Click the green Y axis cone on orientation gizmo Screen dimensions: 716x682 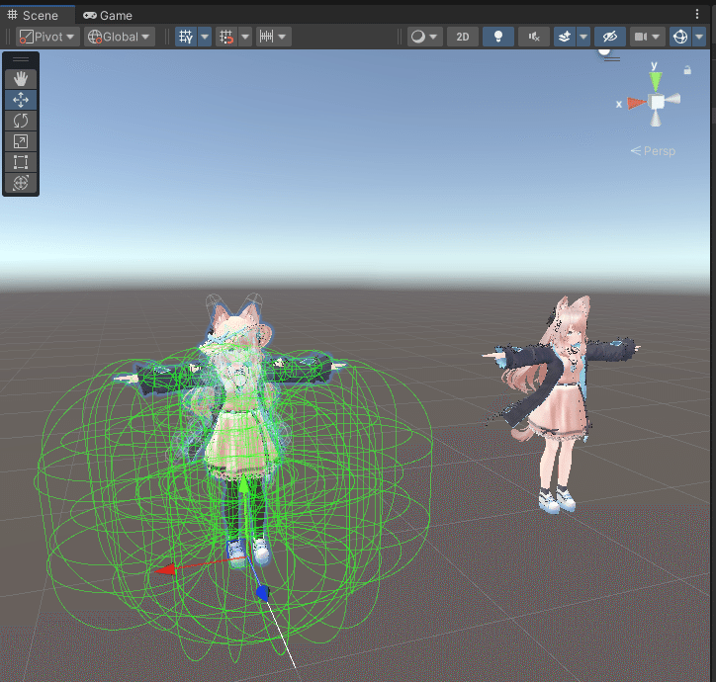(656, 82)
